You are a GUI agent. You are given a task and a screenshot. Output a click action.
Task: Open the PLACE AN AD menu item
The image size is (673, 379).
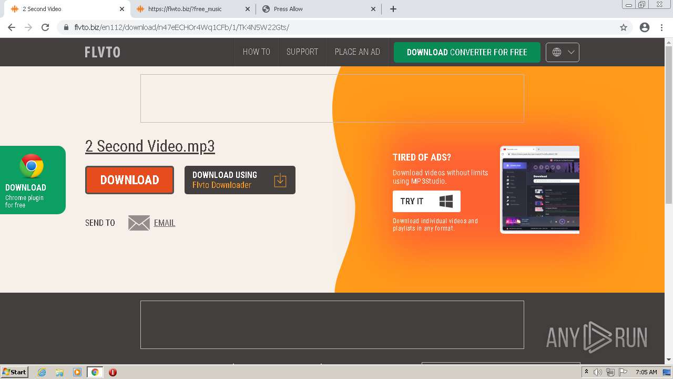[358, 52]
